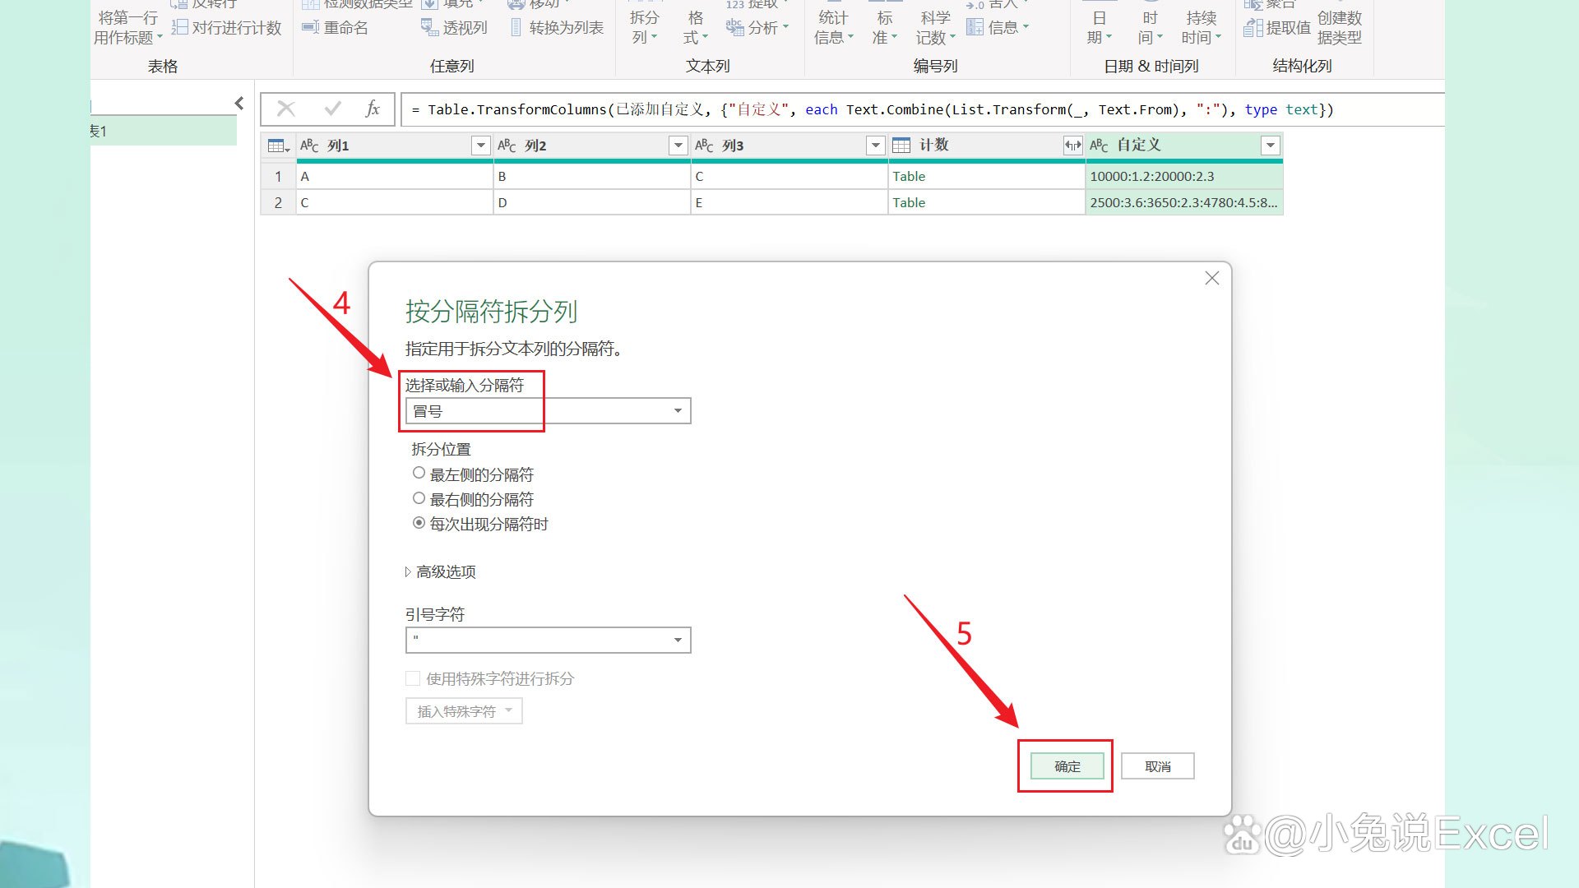
Task: Click cell 10000:1.2:20000:2.3
Action: pyautogui.click(x=1184, y=176)
